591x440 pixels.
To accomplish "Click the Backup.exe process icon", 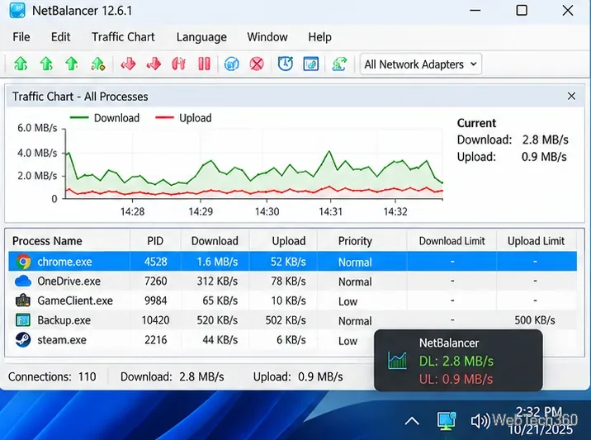I will (23, 320).
